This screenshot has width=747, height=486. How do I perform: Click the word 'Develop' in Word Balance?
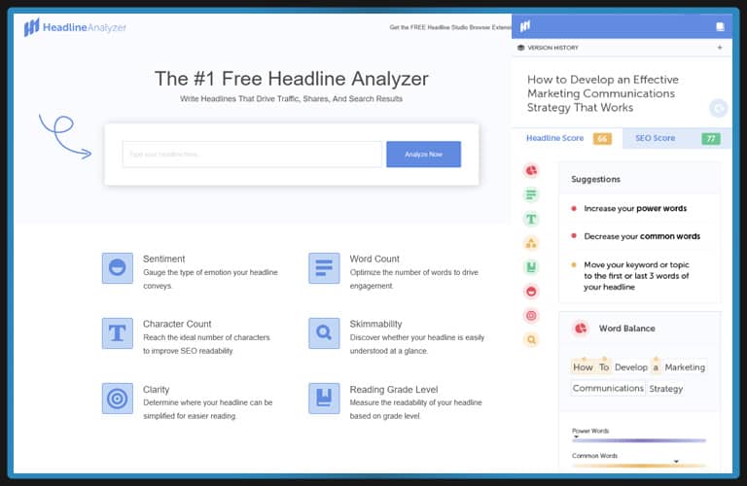(x=630, y=367)
